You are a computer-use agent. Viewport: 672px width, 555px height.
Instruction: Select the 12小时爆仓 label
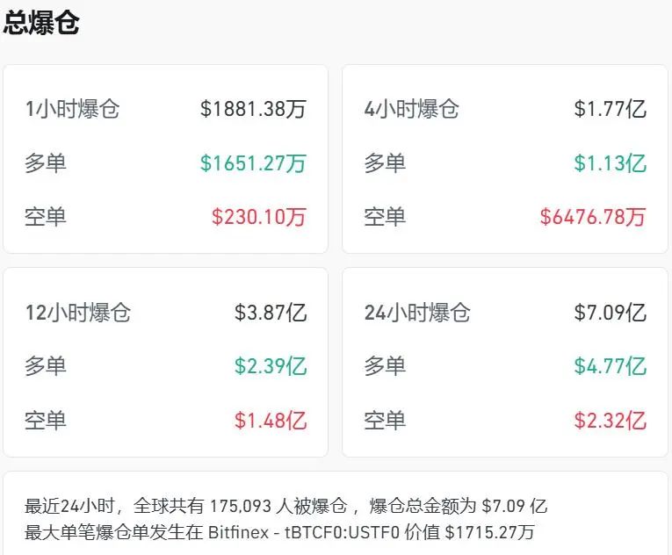point(78,313)
